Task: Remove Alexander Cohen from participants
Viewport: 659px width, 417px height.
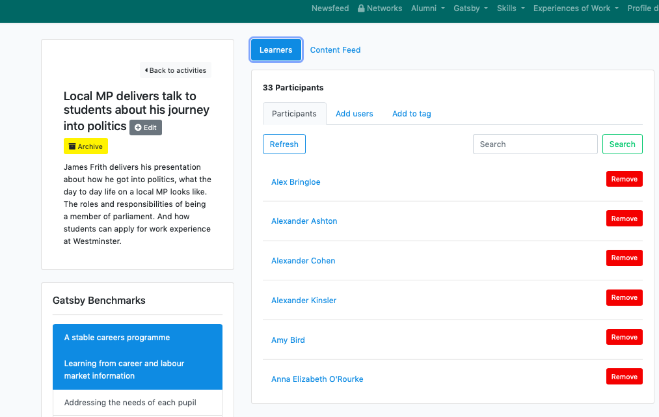Action: coord(624,258)
